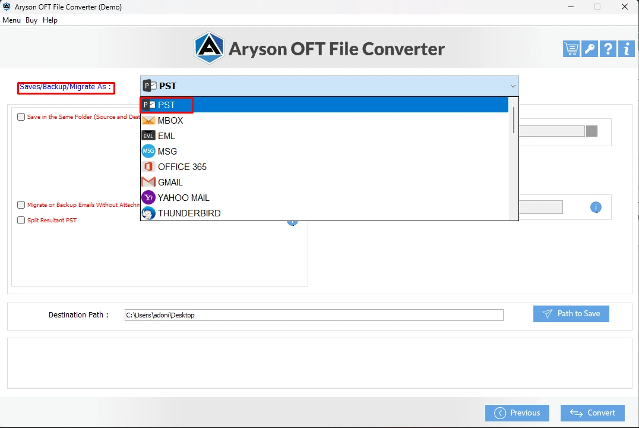Click into the Destination Path field
Screen dimensions: 639x428
(x=314, y=315)
